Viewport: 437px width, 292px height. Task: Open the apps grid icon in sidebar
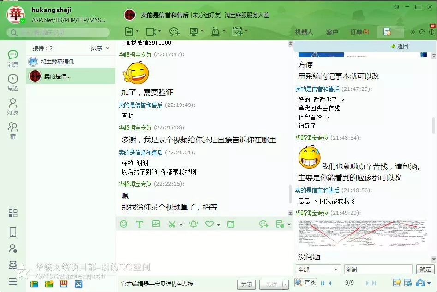(13, 213)
